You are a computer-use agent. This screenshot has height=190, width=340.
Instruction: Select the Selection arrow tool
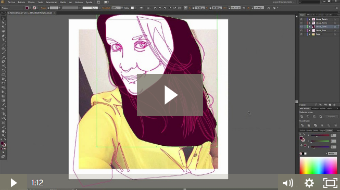point(3,18)
